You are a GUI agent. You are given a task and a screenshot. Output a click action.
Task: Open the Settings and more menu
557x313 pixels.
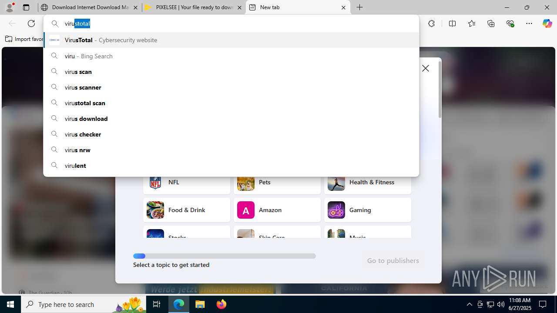[x=529, y=23]
